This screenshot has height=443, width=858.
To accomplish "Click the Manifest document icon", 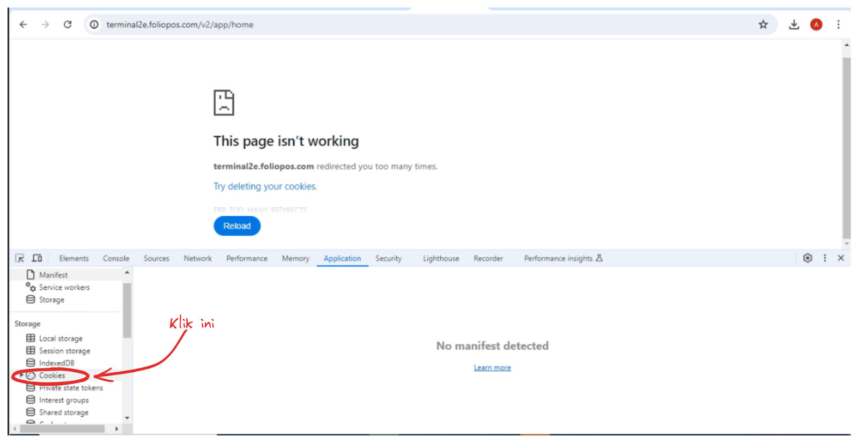I will click(31, 274).
